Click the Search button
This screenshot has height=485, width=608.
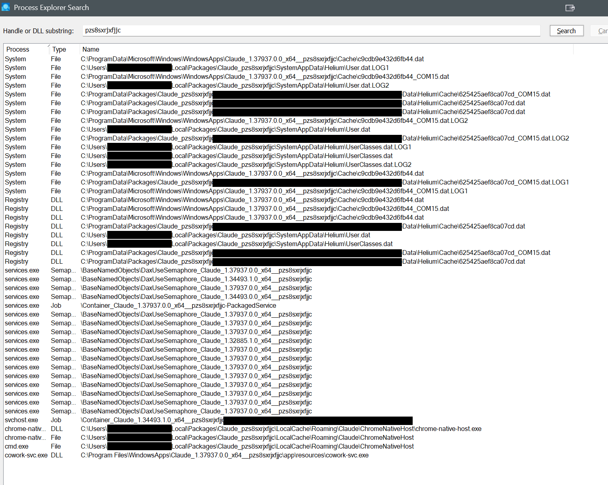point(566,31)
